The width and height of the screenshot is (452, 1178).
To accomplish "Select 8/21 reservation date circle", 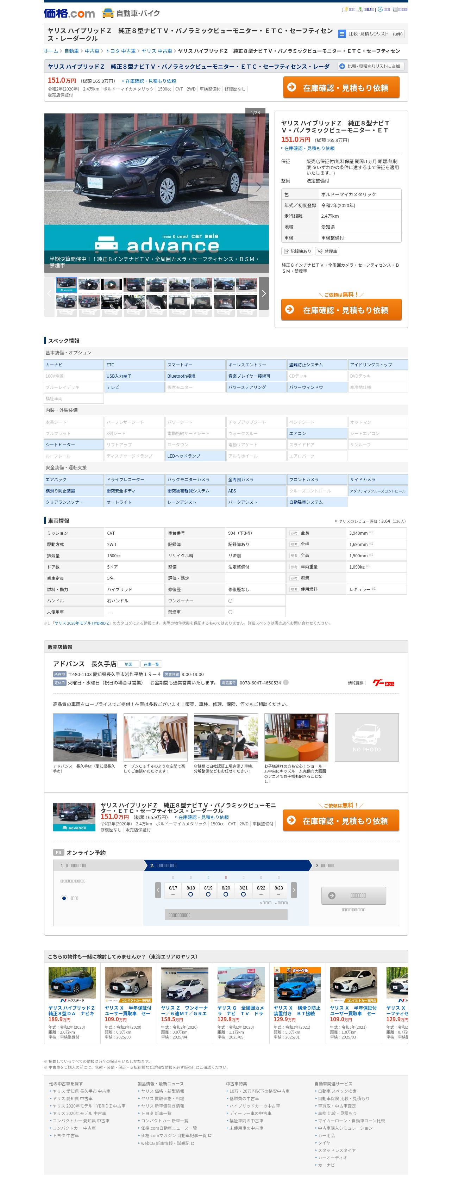I will coord(243,894).
